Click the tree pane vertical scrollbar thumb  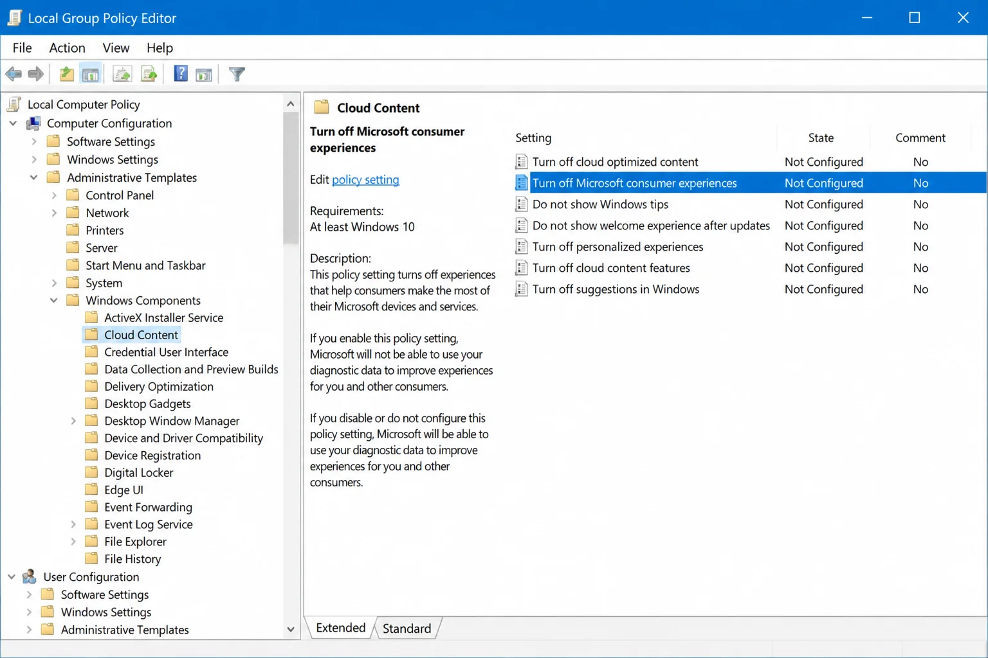291,178
